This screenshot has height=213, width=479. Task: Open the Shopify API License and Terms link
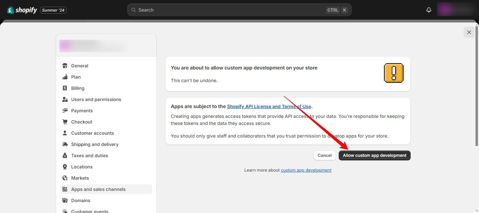[x=269, y=106]
